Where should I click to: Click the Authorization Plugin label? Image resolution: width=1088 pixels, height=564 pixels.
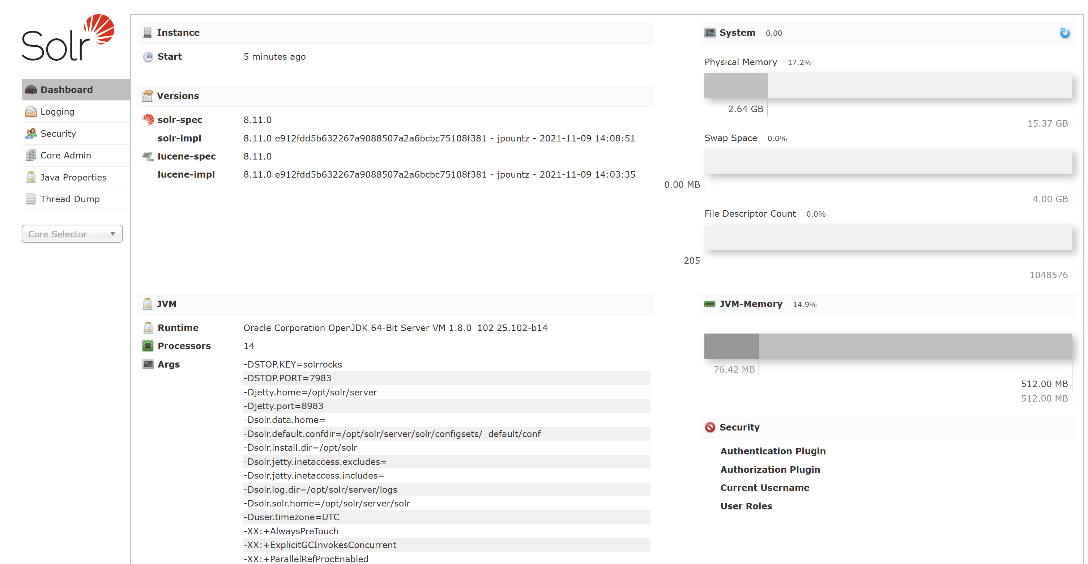(771, 470)
